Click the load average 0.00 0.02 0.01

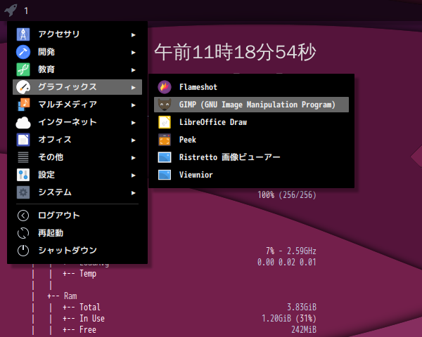287,262
